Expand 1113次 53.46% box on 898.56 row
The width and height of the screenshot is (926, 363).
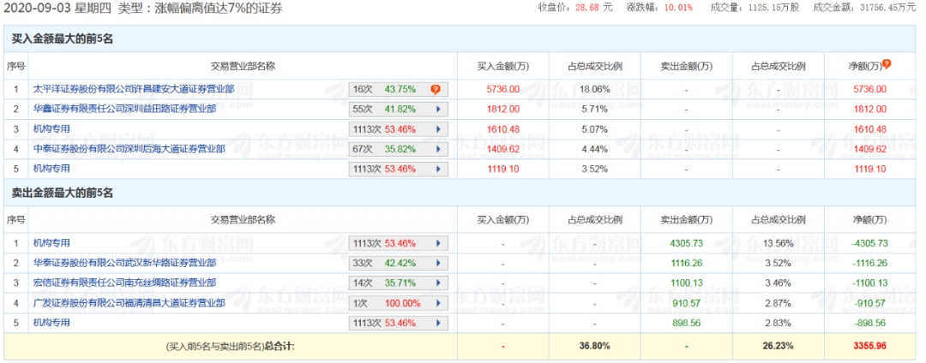pos(438,324)
